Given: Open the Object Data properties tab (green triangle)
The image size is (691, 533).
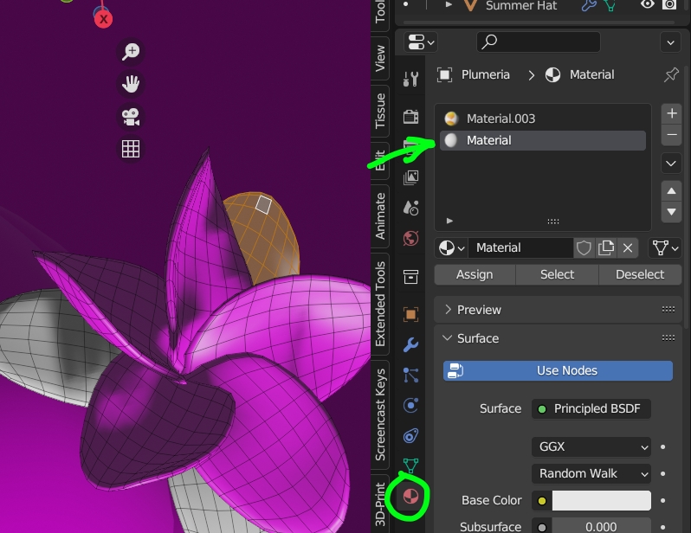Looking at the screenshot, I should (x=410, y=466).
